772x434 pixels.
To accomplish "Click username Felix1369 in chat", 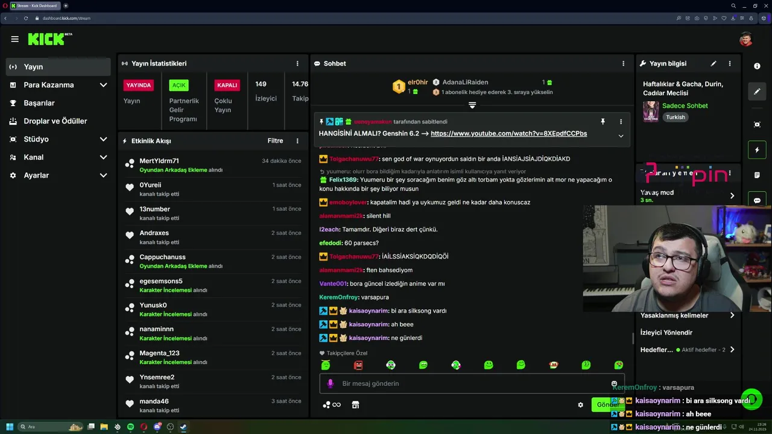I will (343, 180).
